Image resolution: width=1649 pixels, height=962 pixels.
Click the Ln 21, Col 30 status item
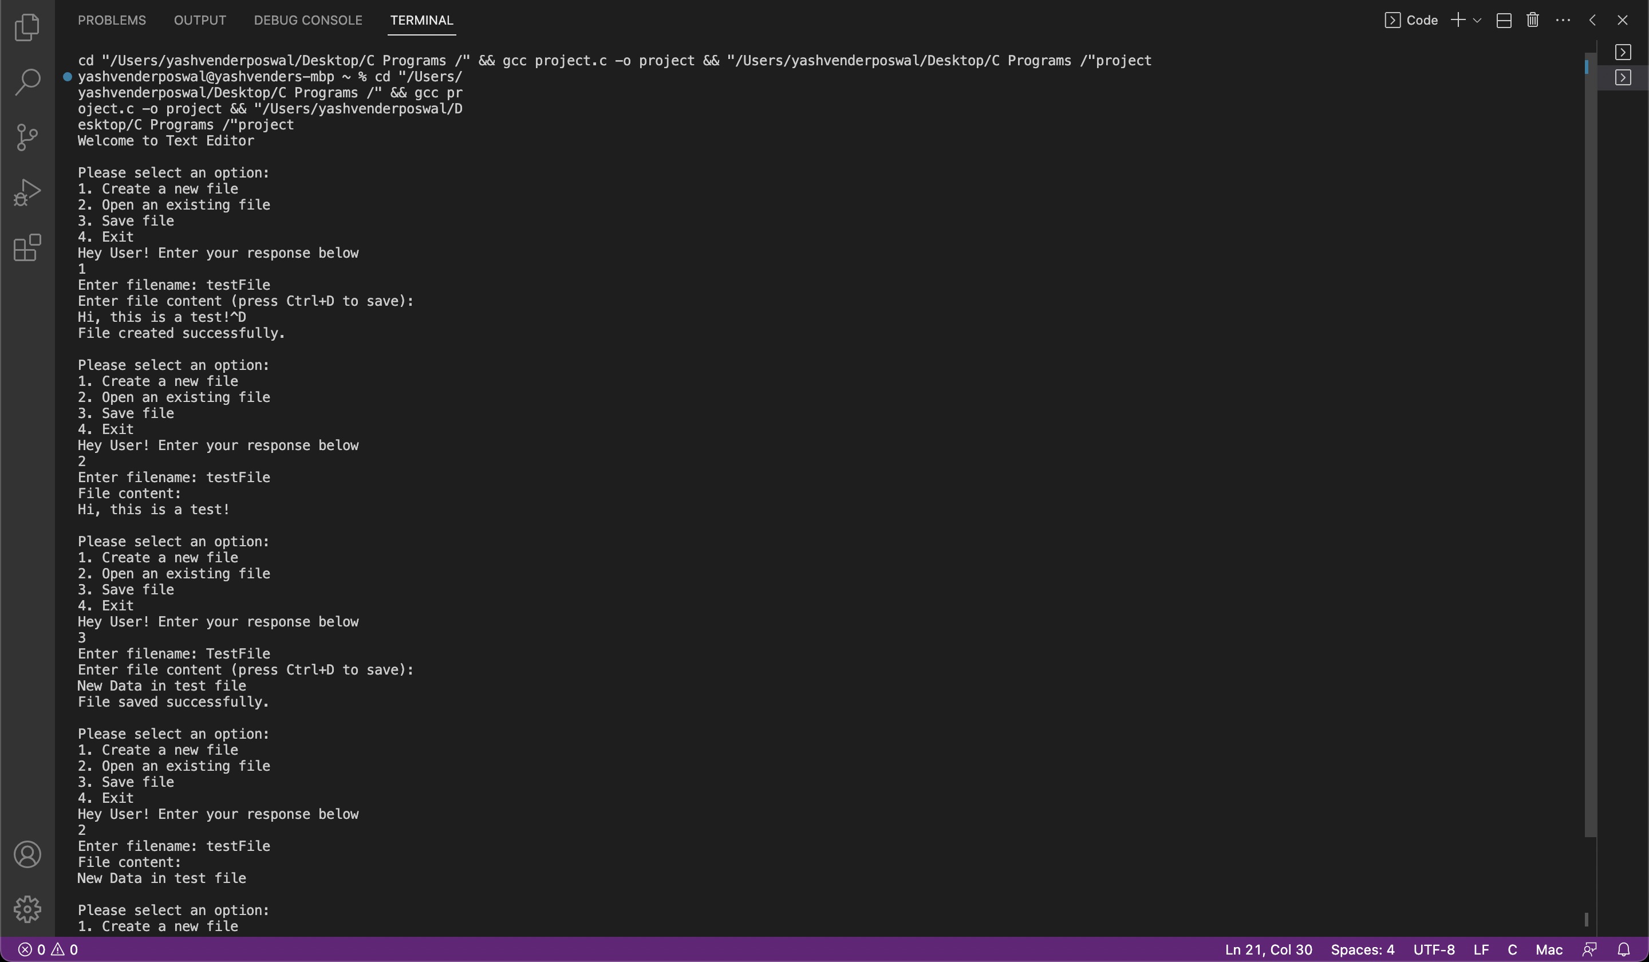coord(1268,949)
